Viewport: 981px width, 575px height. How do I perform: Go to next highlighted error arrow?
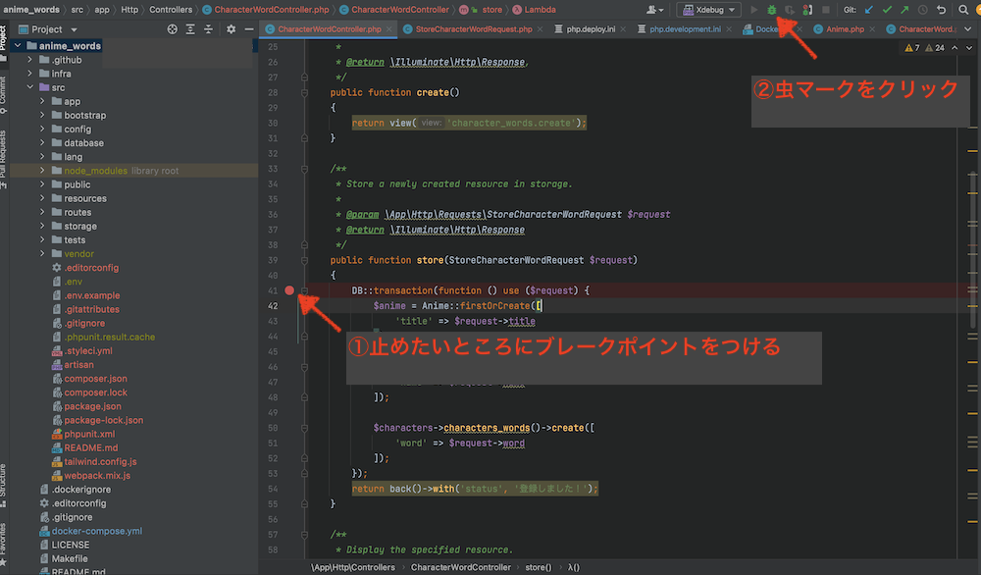point(969,48)
